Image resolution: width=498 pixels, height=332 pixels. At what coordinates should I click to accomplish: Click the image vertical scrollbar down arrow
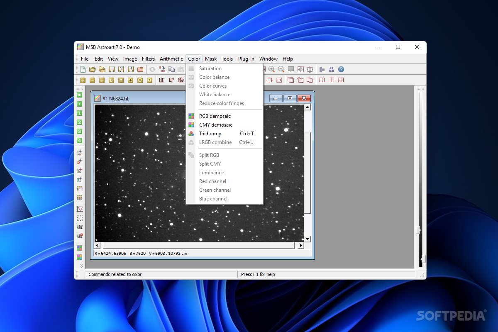click(x=307, y=239)
